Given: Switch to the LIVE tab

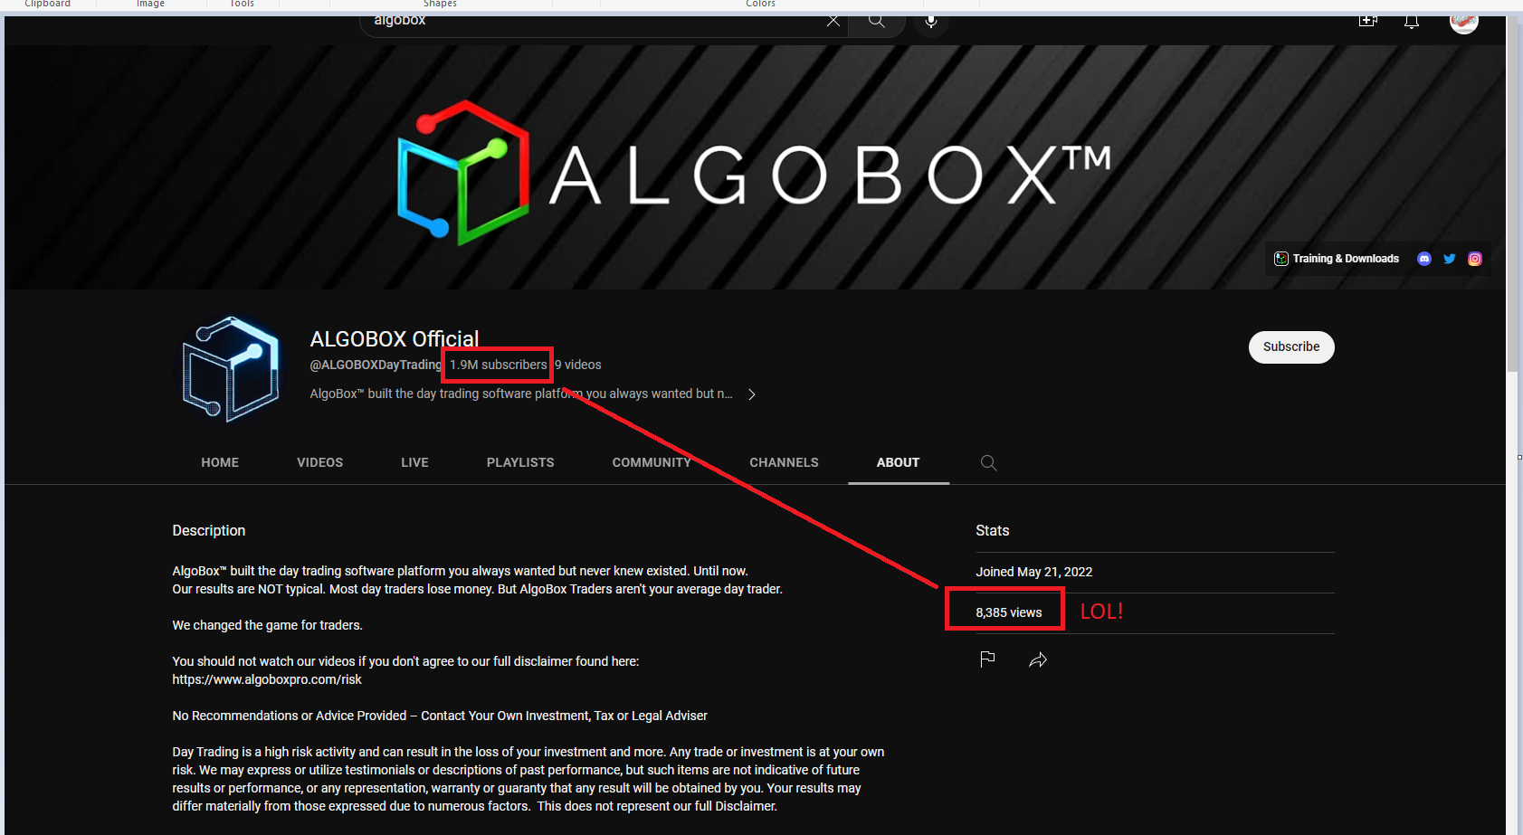Looking at the screenshot, I should click(415, 462).
